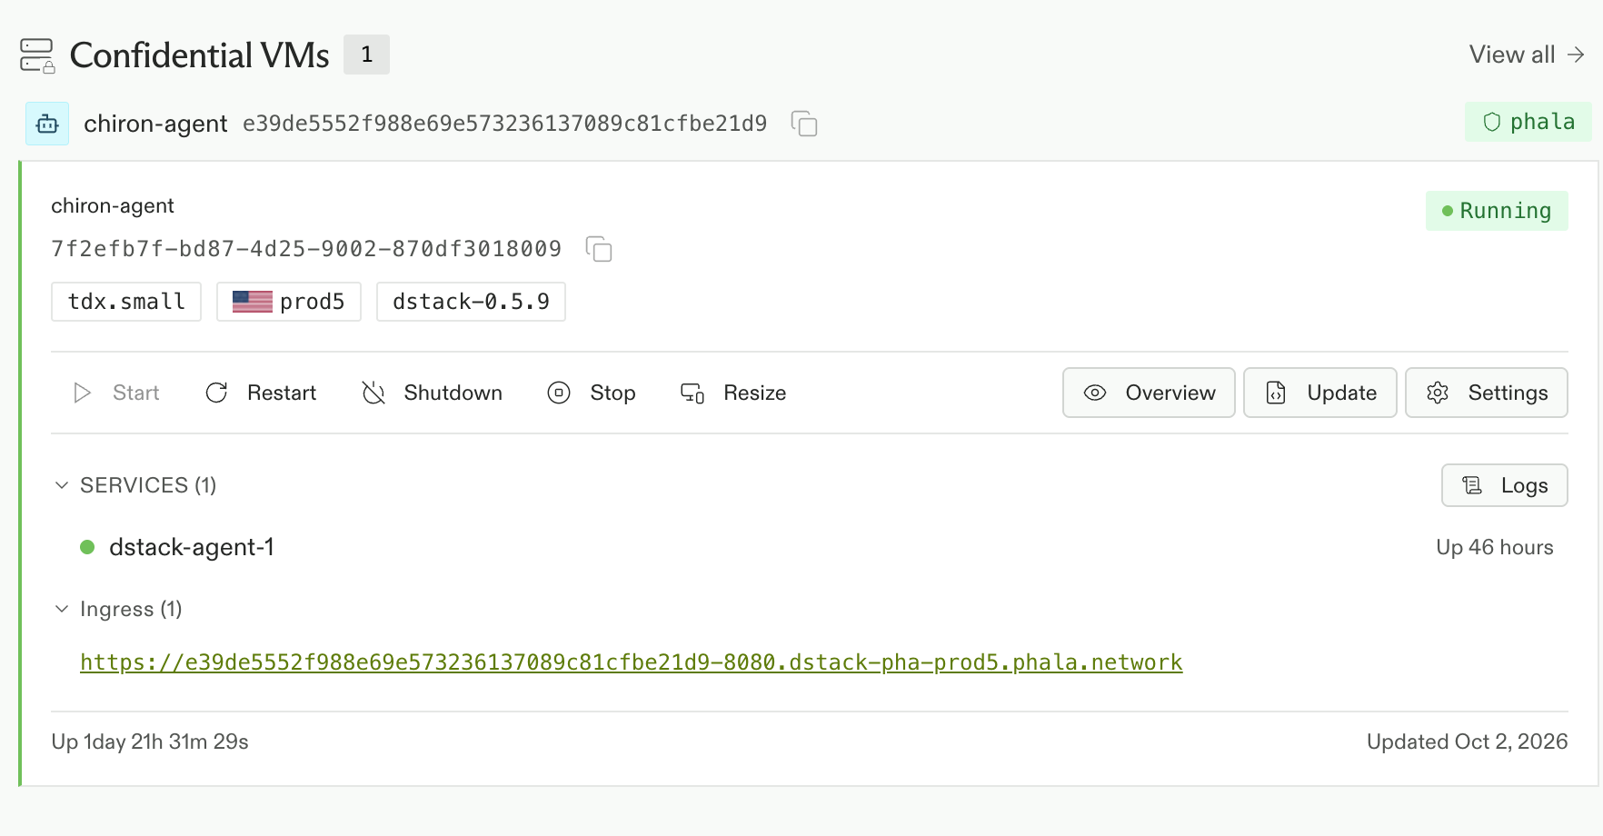Image resolution: width=1603 pixels, height=836 pixels.
Task: Click View all link
Action: point(1527,55)
